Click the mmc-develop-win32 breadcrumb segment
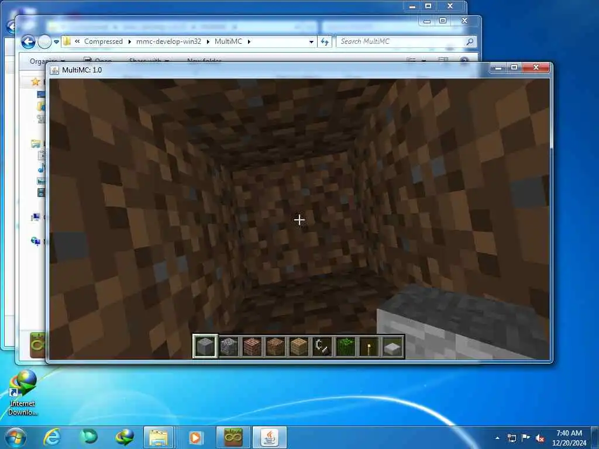Viewport: 599px width, 449px height. tap(168, 42)
